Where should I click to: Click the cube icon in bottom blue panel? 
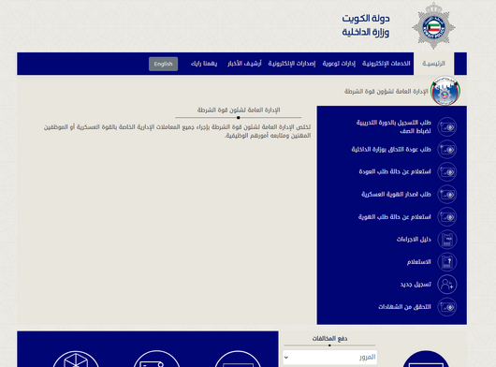[x=76, y=360]
